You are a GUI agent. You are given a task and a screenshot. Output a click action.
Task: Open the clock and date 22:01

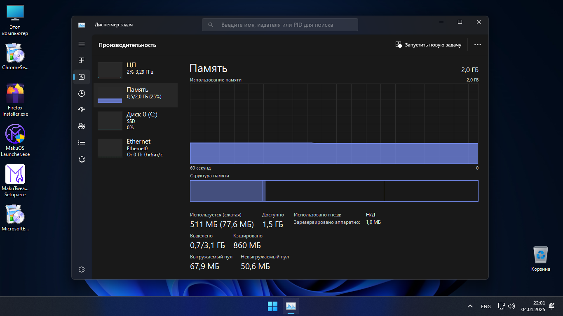[x=533, y=306]
